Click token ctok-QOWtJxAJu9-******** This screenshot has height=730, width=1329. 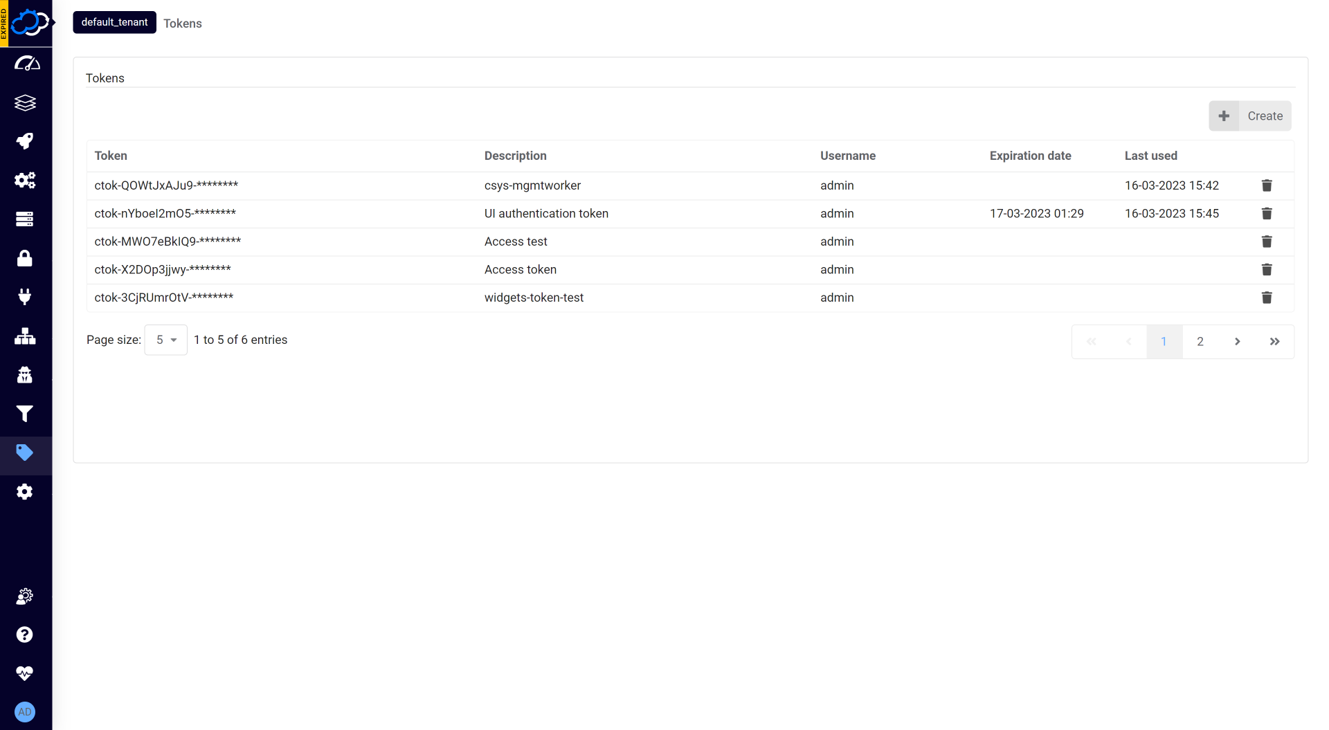[166, 185]
